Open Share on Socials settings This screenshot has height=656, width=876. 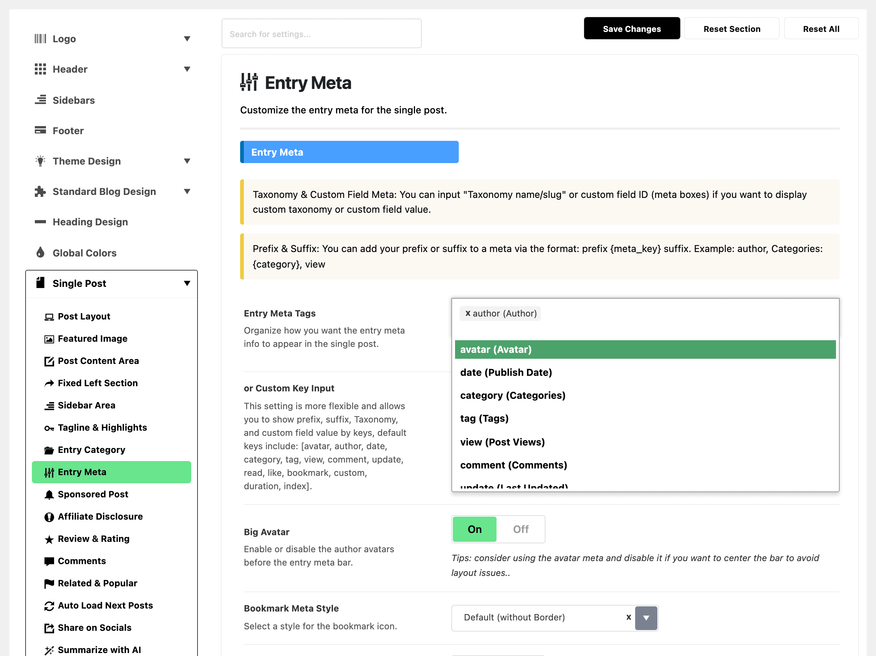pyautogui.click(x=111, y=628)
